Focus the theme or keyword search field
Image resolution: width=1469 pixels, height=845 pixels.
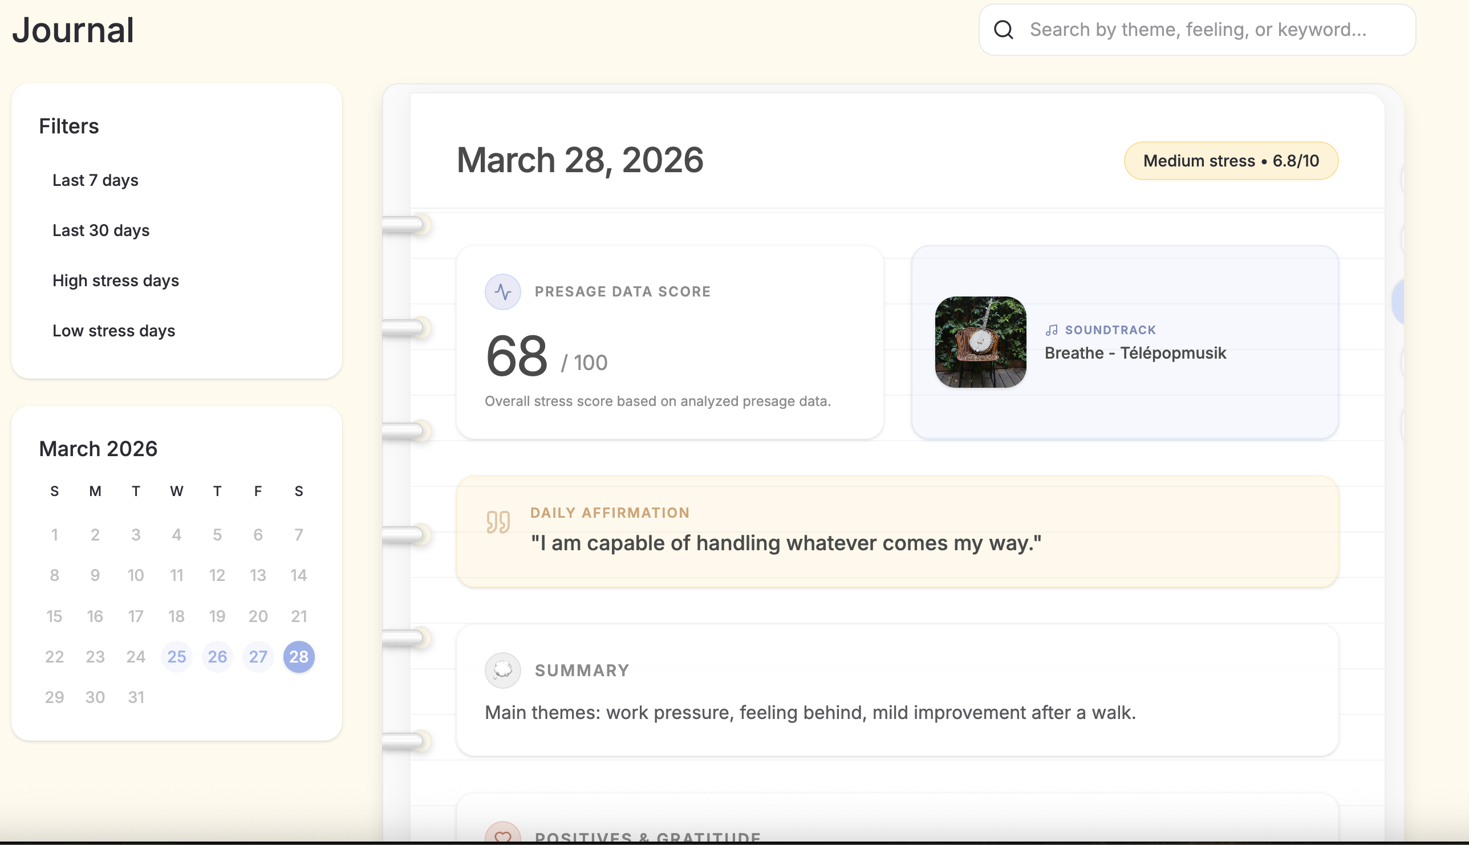[x=1198, y=30]
